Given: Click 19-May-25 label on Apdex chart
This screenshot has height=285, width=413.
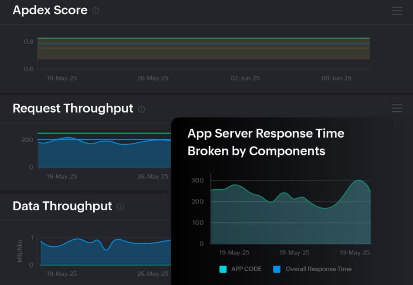Looking at the screenshot, I should 62,78.
